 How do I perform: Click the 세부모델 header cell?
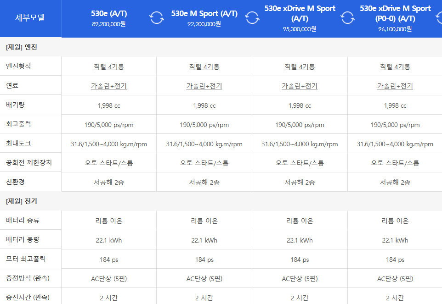[x=30, y=18]
